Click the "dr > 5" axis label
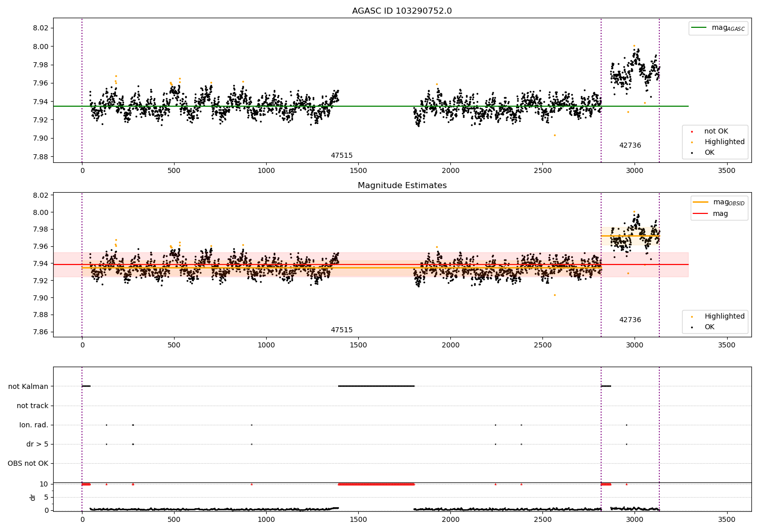 coord(37,444)
